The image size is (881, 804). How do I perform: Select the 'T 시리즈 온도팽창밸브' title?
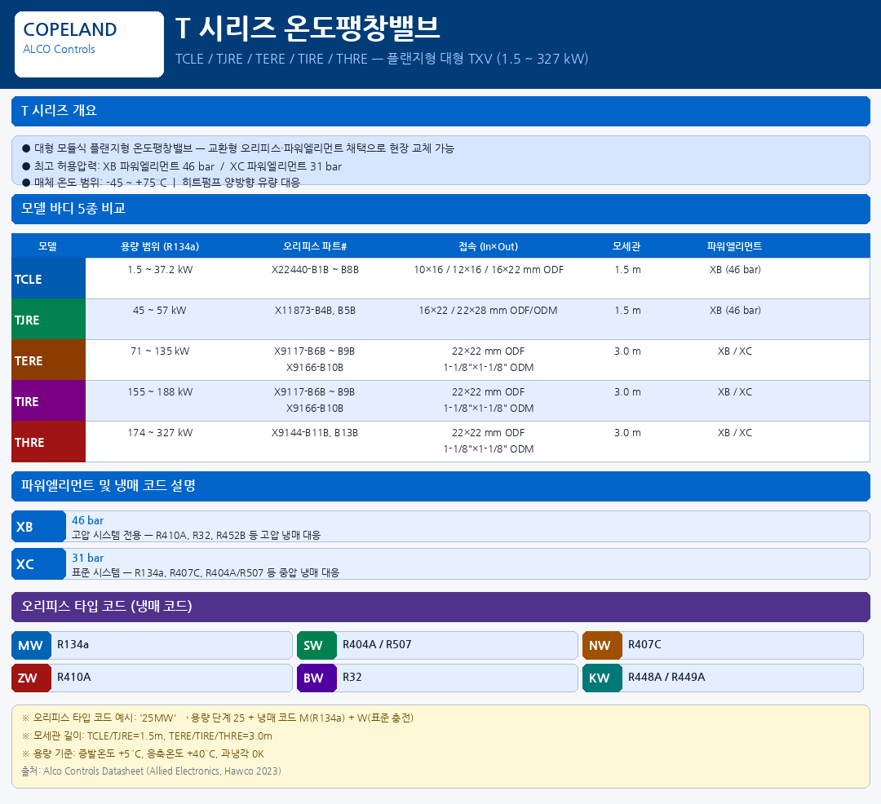coord(308,28)
